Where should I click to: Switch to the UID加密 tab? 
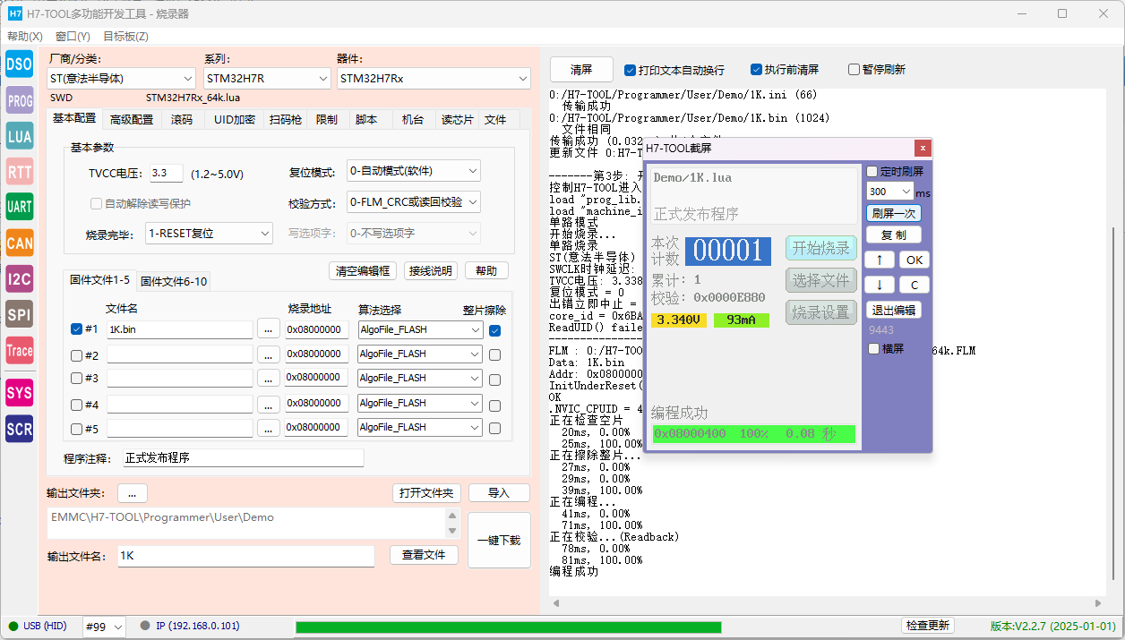(234, 119)
